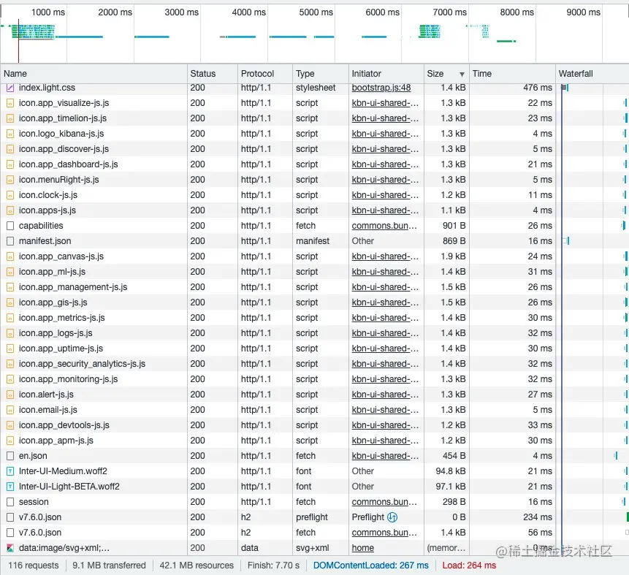The height and width of the screenshot is (575, 629).
Task: Click the 7000 ms timeline overview marker
Action: tap(450, 12)
